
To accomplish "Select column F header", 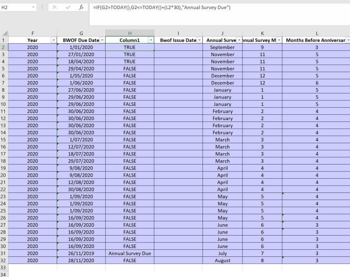I will coord(33,33).
